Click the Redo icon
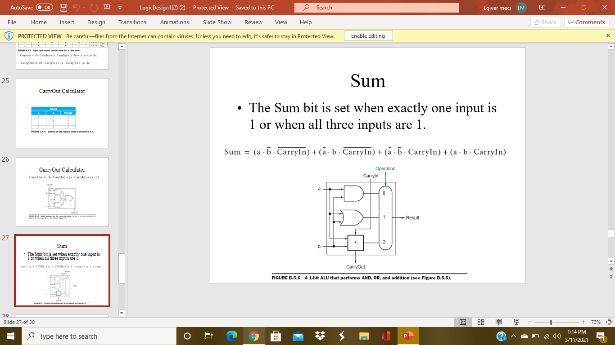This screenshot has height=345, width=615. (x=95, y=8)
